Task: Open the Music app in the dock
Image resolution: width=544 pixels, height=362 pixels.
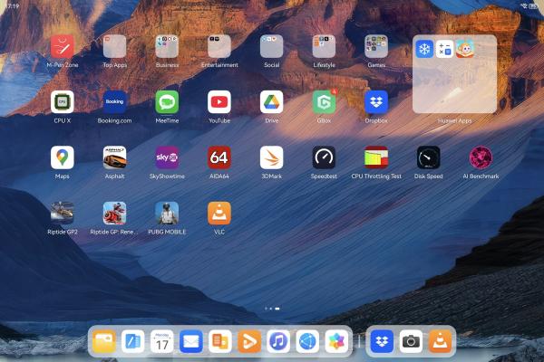Action: (278, 341)
